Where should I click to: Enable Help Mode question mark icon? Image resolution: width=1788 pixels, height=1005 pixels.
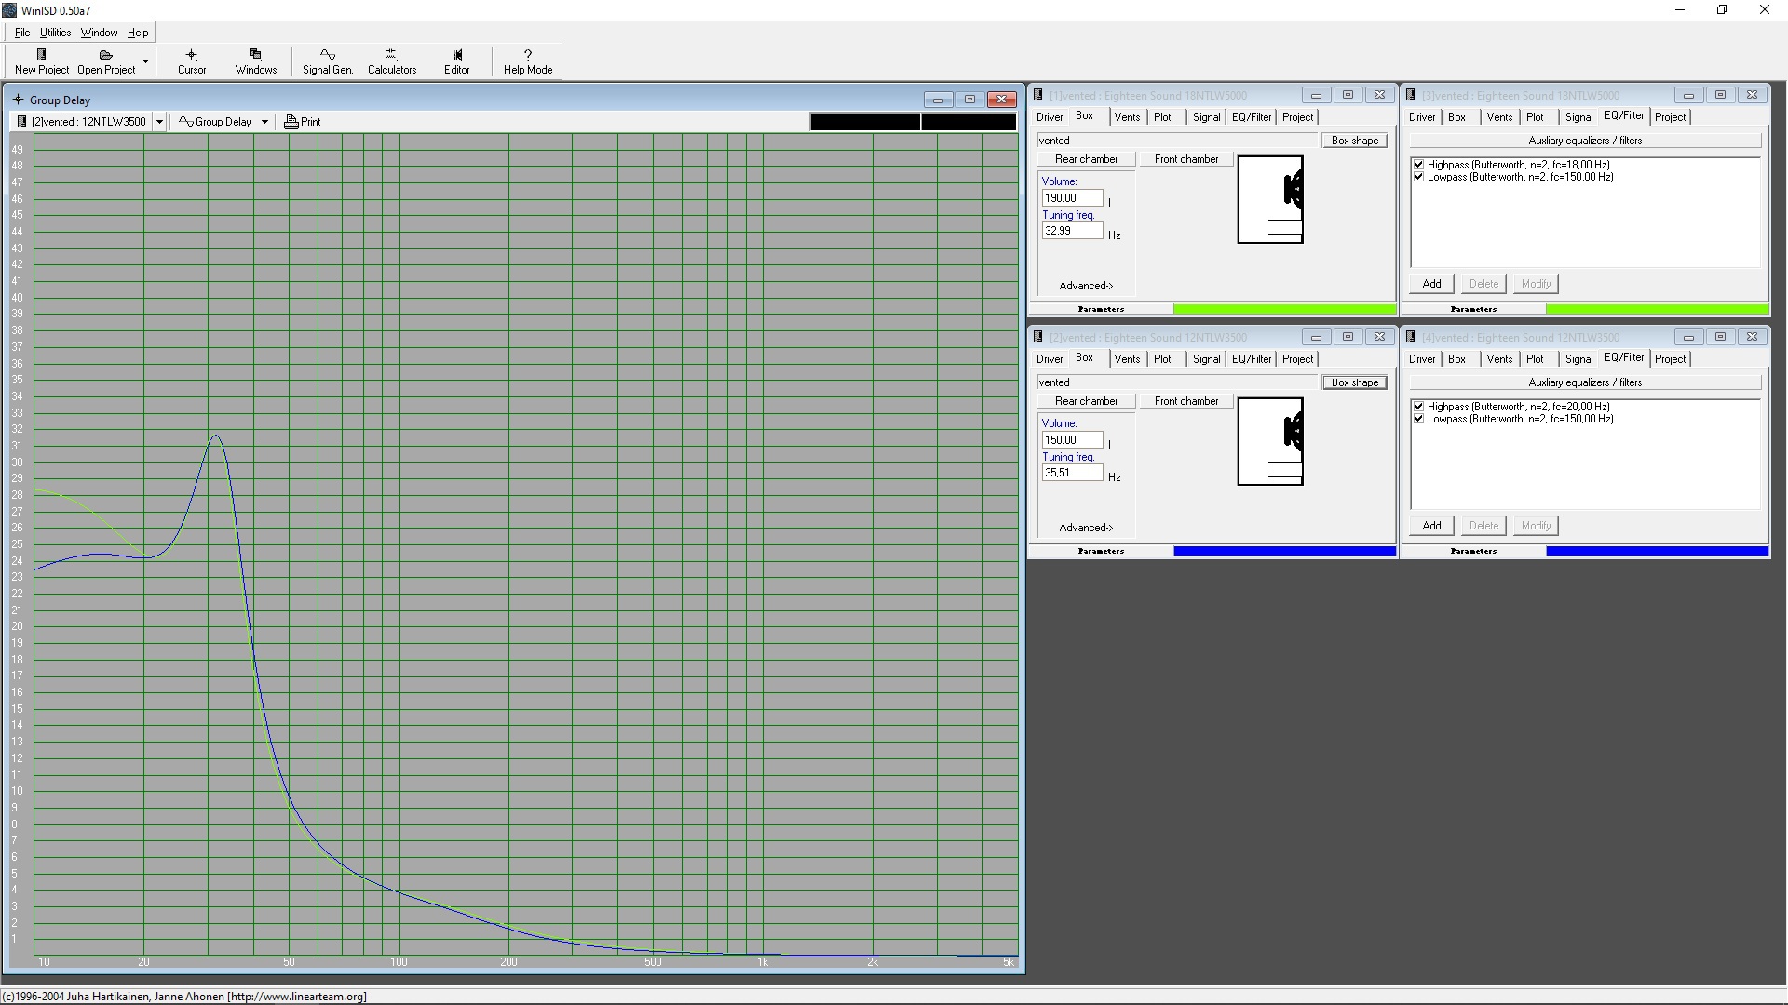pyautogui.click(x=527, y=56)
